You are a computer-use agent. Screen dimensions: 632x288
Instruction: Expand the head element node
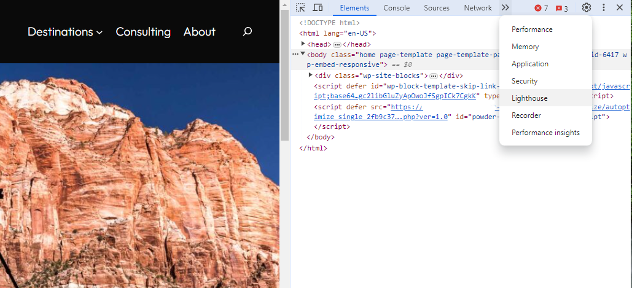tap(303, 44)
